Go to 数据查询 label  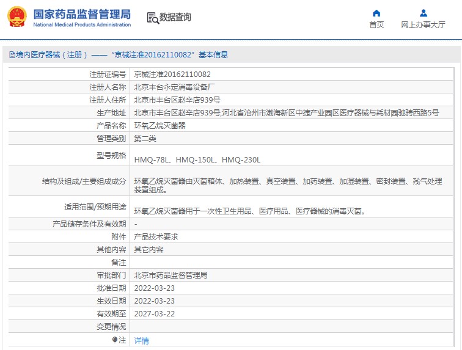click(x=175, y=17)
